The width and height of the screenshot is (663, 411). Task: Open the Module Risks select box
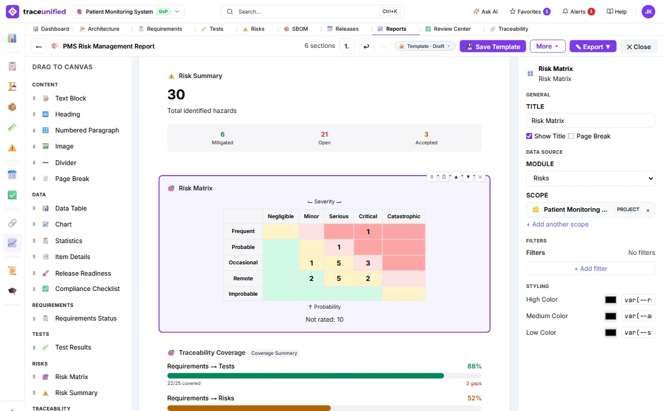click(590, 178)
